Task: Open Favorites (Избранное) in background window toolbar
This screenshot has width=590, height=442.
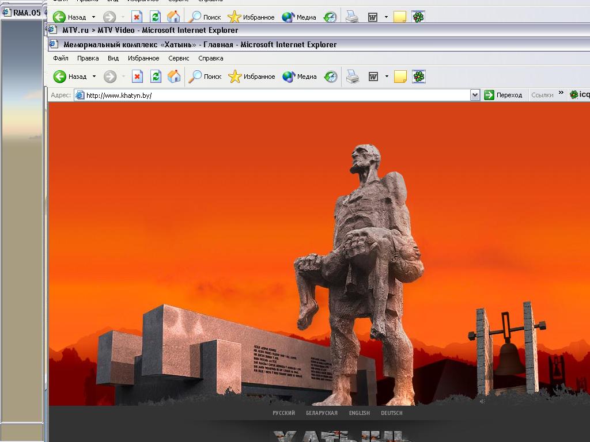Action: tap(251, 17)
